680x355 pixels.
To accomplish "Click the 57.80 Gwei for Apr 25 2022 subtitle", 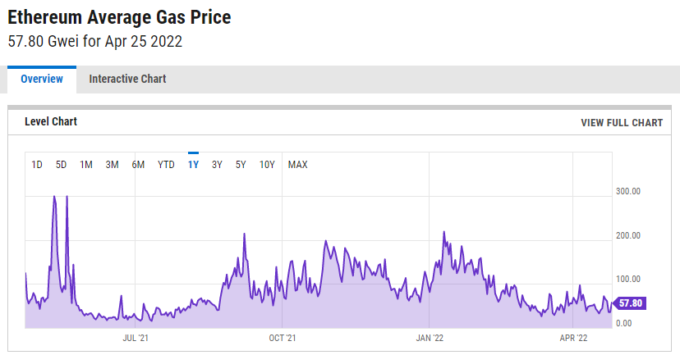I will click(x=95, y=42).
